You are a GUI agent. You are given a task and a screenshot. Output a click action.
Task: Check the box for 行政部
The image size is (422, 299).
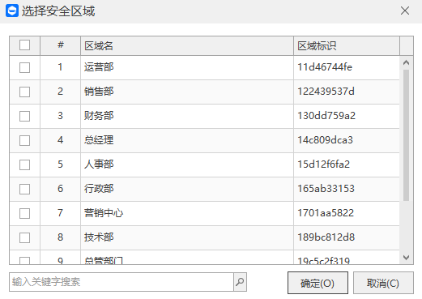coord(24,189)
